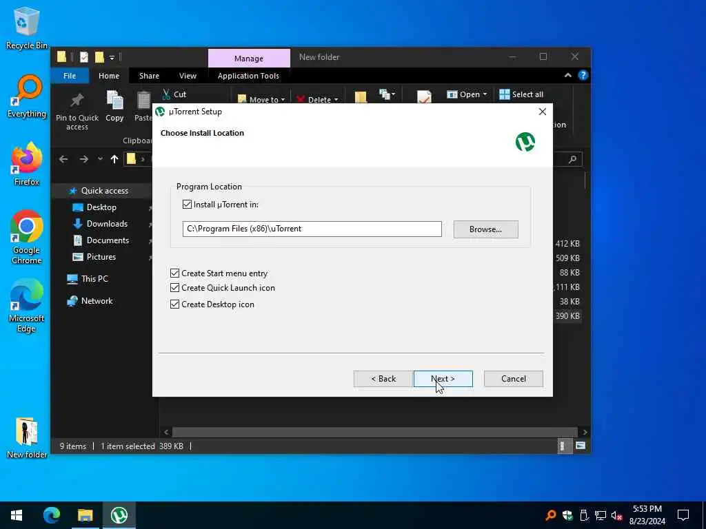
Task: Click the 412 KB file size entry
Action: 567,243
